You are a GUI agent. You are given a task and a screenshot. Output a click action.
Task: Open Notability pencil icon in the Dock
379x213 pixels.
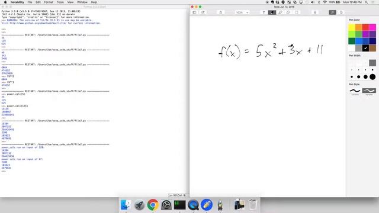(x=207, y=205)
